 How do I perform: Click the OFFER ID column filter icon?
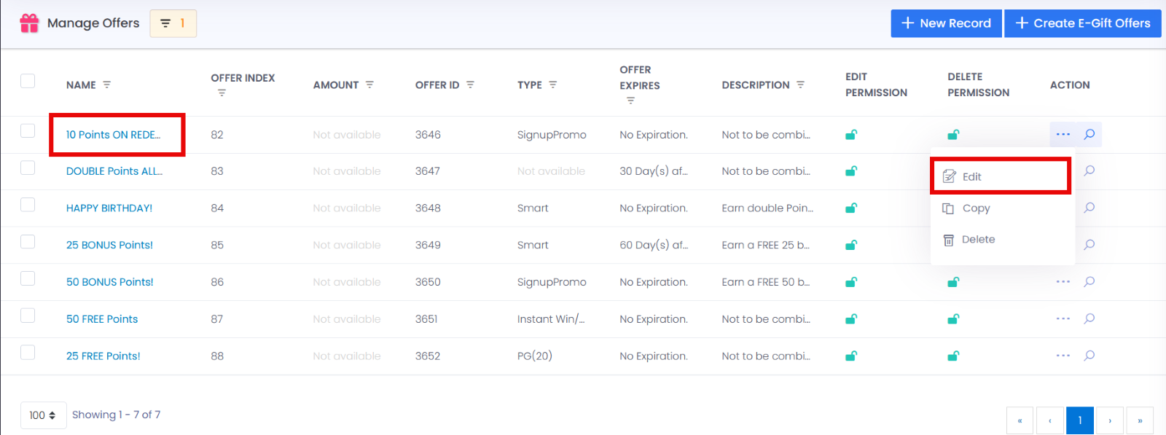coord(470,85)
